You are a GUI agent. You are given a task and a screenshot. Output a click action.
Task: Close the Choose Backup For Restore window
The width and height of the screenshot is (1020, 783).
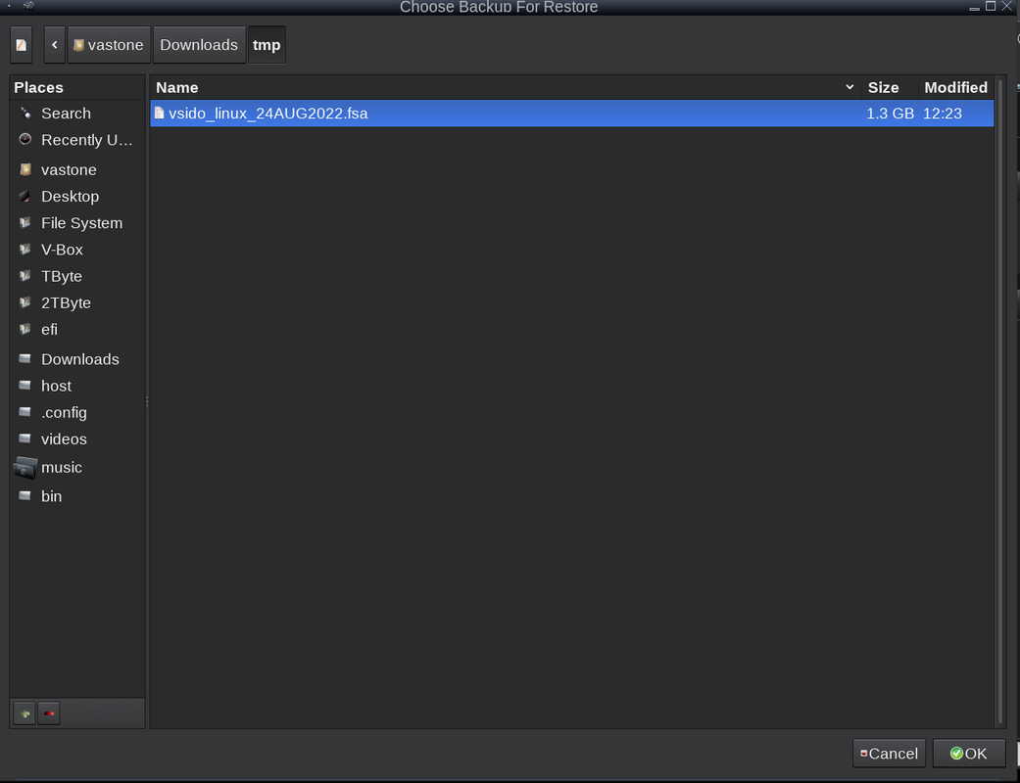[1007, 6]
